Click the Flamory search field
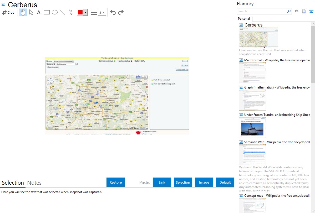The width and height of the screenshot is (315, 213). [x=262, y=11]
